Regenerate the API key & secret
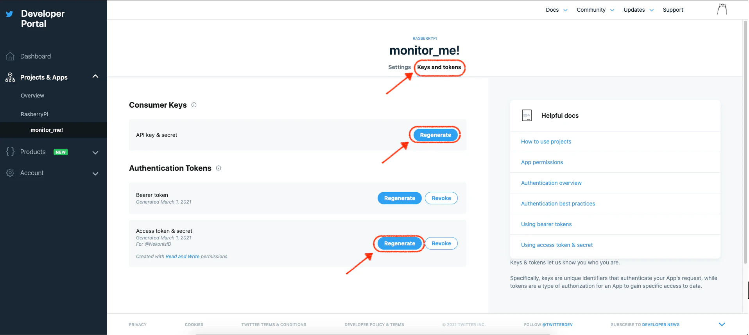Viewport: 749px width, 335px height. 435,135
